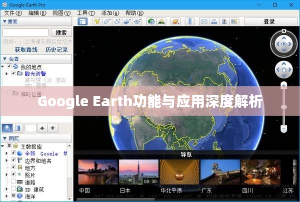This screenshot has height=202, width=300.
Task: View in Google Maps icon
Action: [x=234, y=21]
